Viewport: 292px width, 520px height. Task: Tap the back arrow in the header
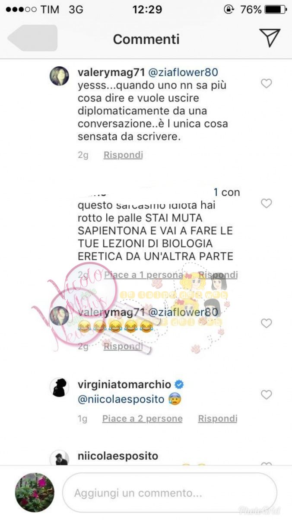(x=32, y=38)
